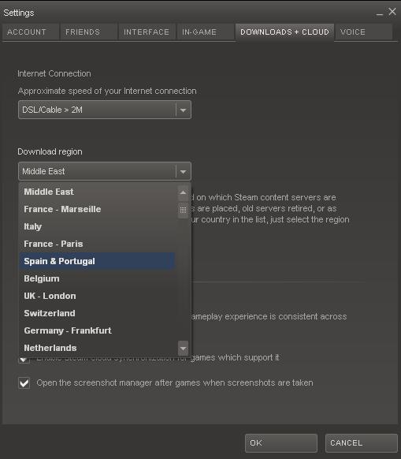The image size is (401, 459).
Task: Open the Friends tab
Action: pos(88,32)
